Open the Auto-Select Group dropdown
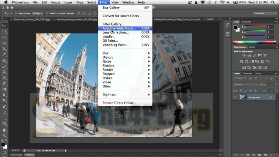279x157 pixels. pos(38,14)
